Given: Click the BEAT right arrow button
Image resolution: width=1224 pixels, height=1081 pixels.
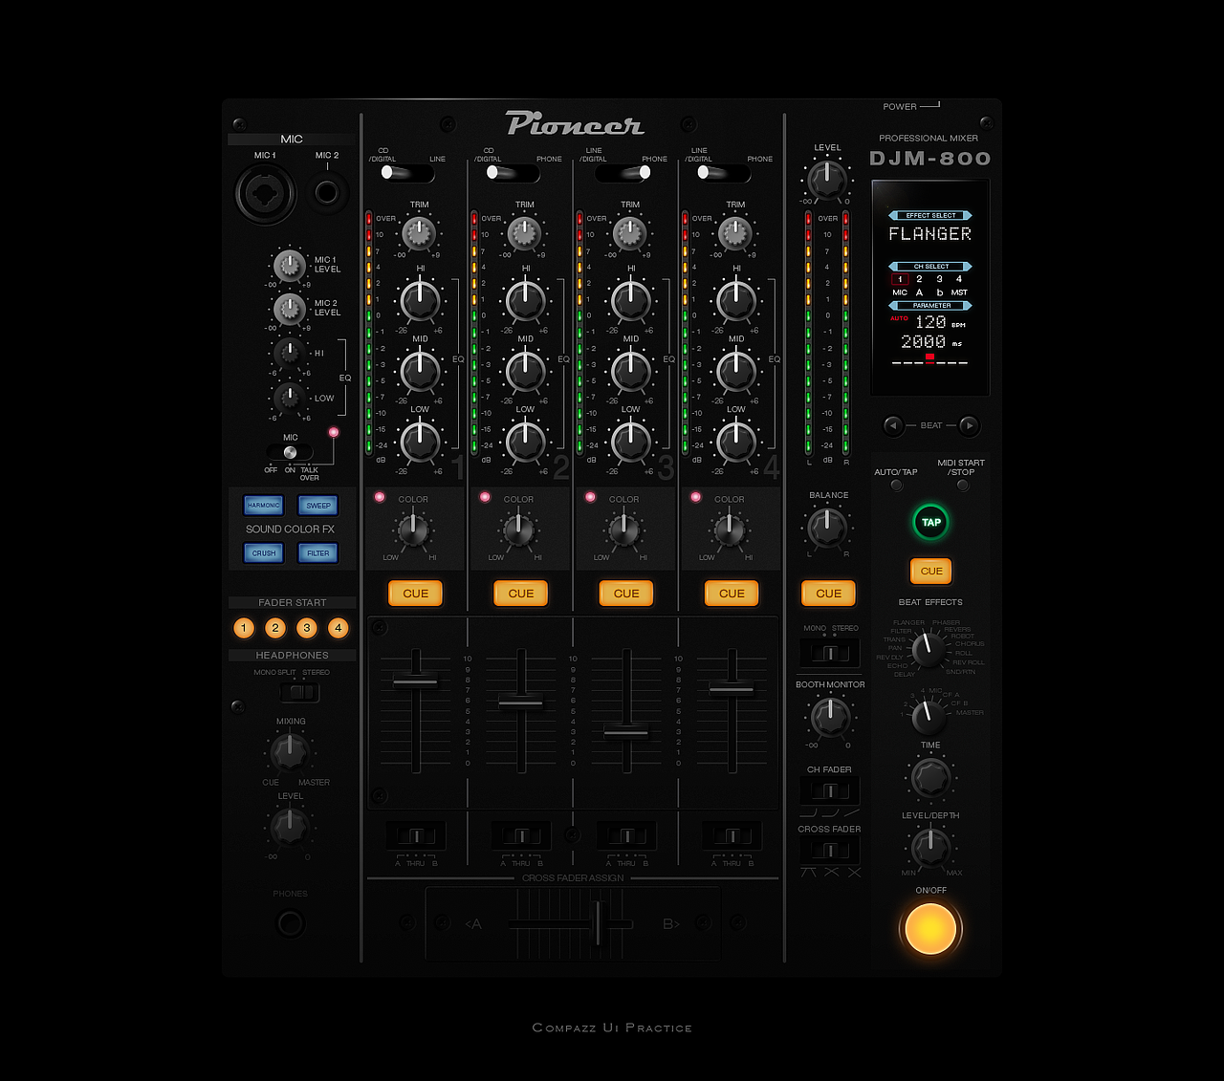Looking at the screenshot, I should tap(969, 425).
